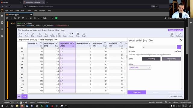Interrupt the kernel with stop icon
The image size is (193, 108).
point(31,18)
